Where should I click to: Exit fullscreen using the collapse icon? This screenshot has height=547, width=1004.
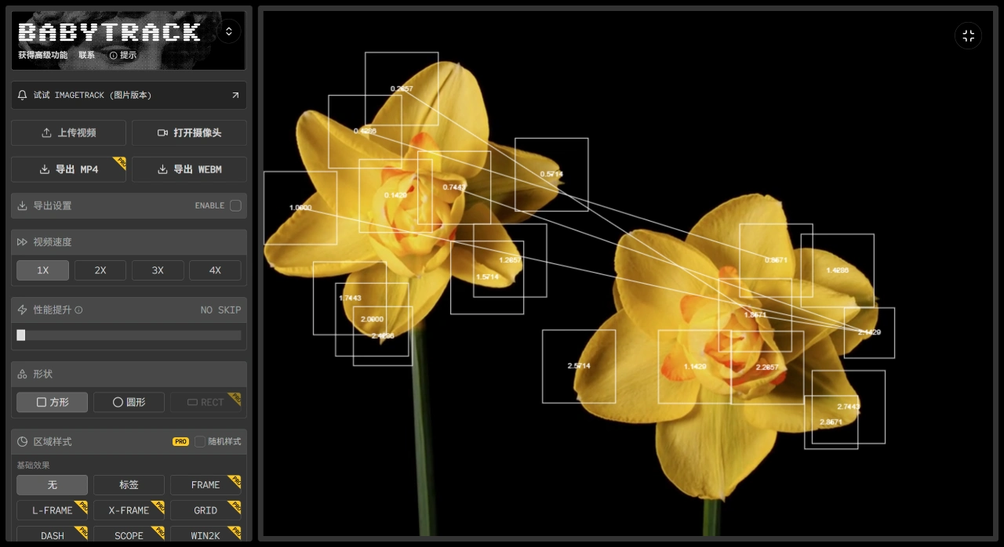(x=968, y=36)
